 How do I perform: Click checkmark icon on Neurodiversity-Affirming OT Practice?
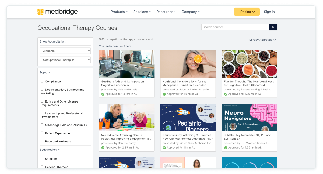point(164,147)
